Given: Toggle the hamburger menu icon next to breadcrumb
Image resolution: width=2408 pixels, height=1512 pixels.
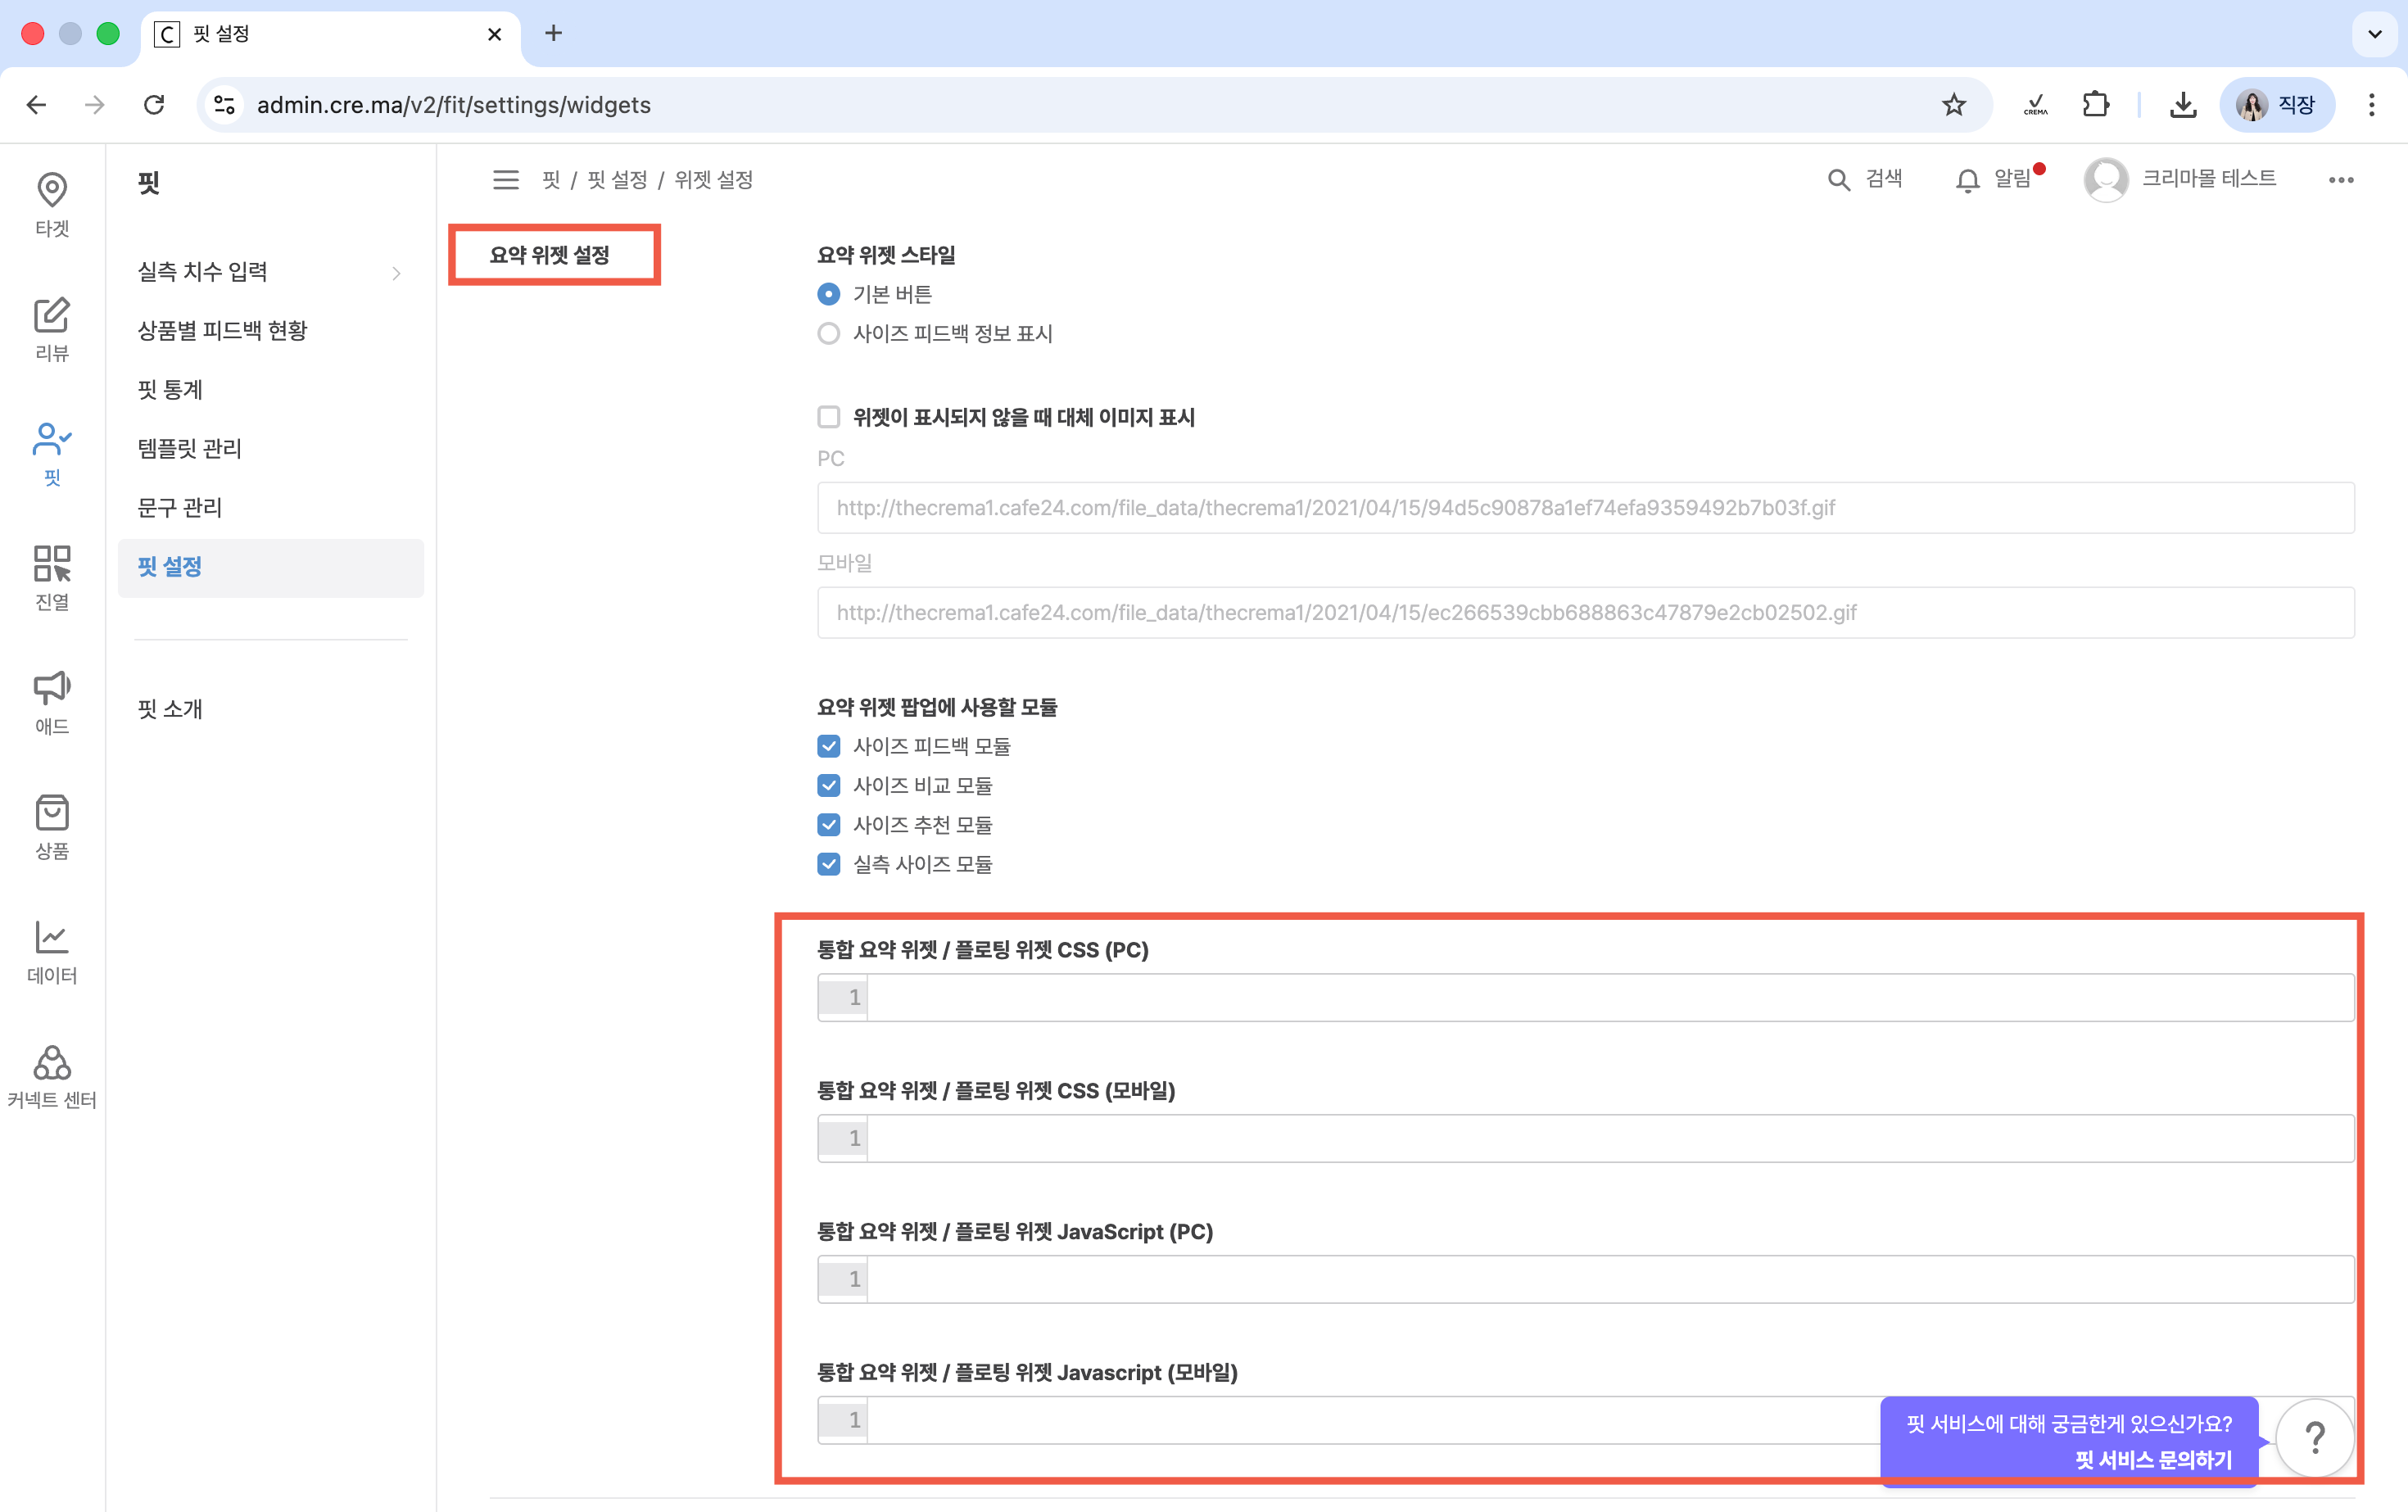Looking at the screenshot, I should 506,180.
